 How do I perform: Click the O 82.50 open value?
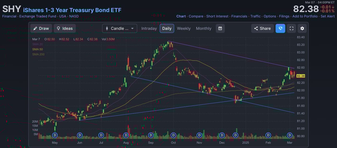click(x=50, y=39)
